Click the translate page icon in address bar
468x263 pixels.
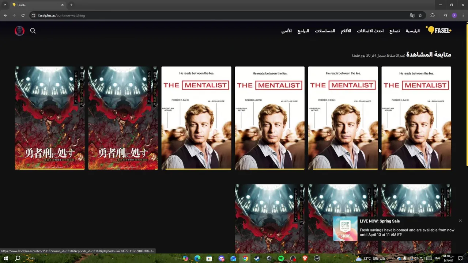[412, 15]
